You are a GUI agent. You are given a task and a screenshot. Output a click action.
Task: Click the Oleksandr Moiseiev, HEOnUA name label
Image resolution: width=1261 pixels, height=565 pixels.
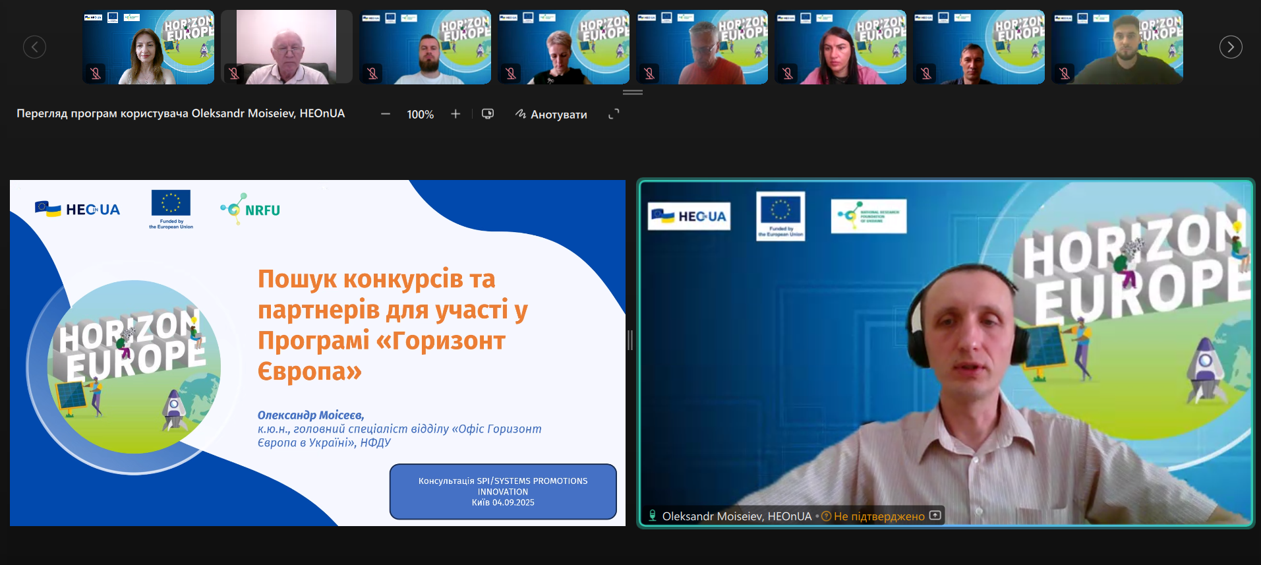point(737,516)
